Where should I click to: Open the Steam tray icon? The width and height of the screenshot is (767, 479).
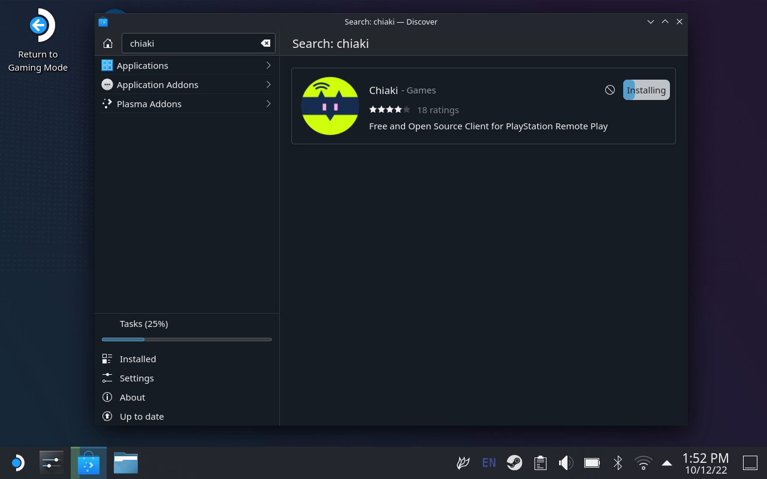pos(515,463)
